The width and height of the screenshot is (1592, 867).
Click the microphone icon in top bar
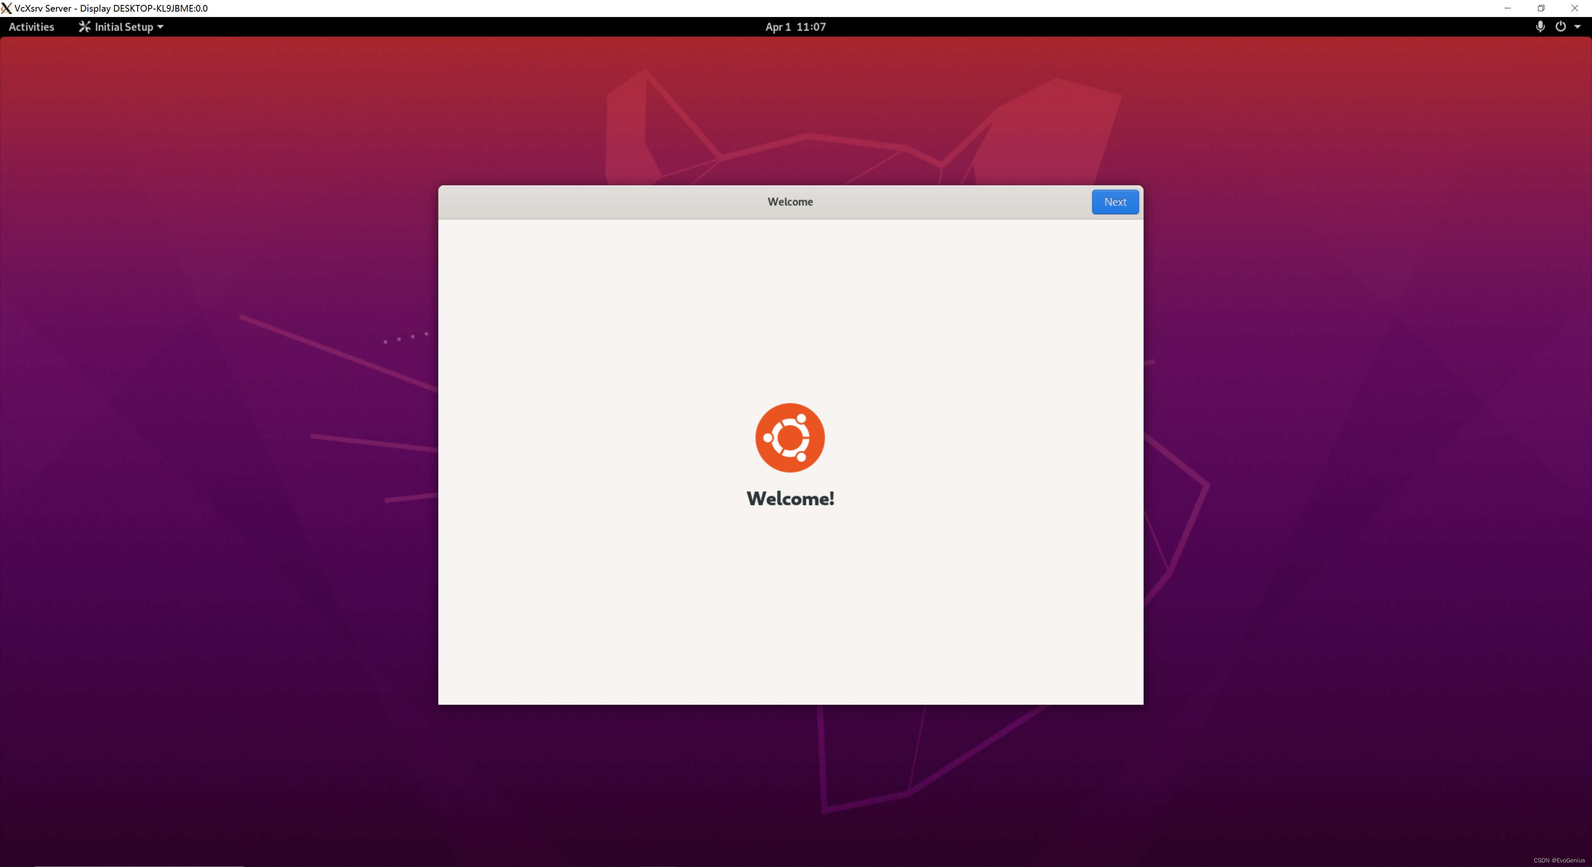pos(1540,27)
